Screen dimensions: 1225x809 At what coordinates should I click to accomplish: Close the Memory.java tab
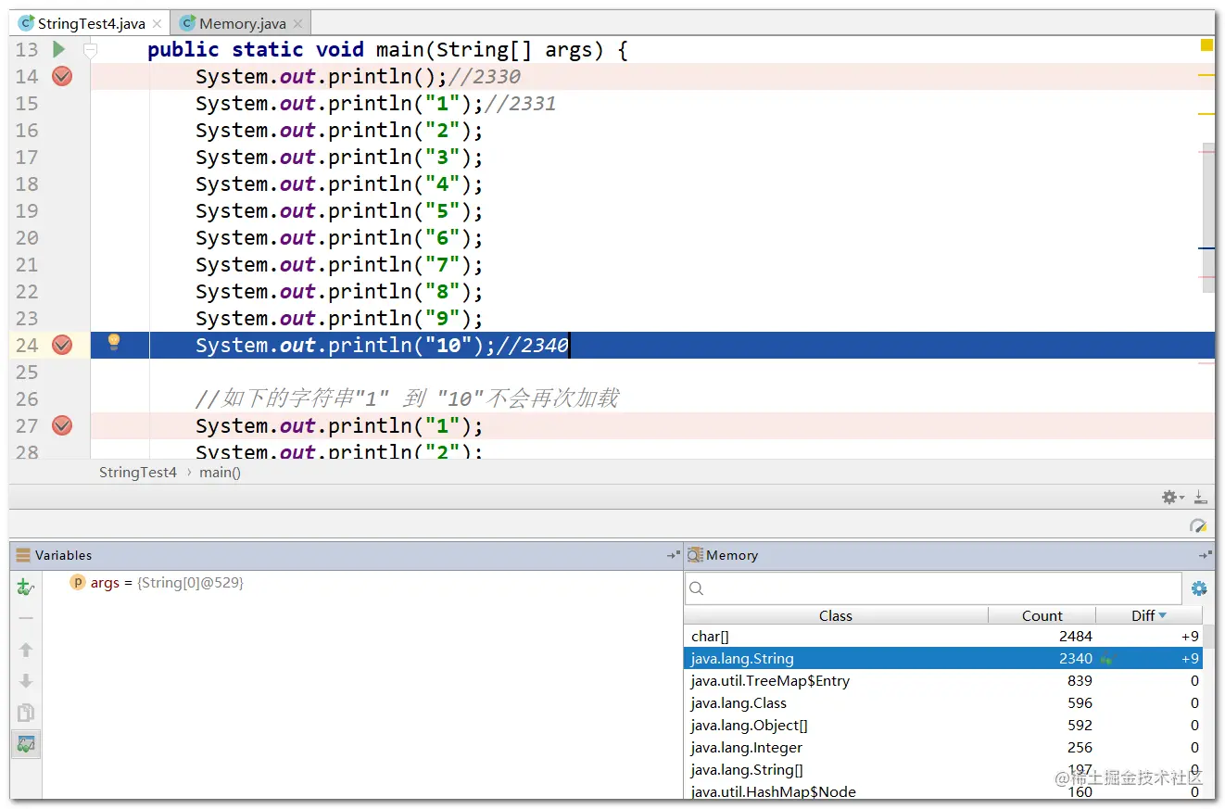297,24
